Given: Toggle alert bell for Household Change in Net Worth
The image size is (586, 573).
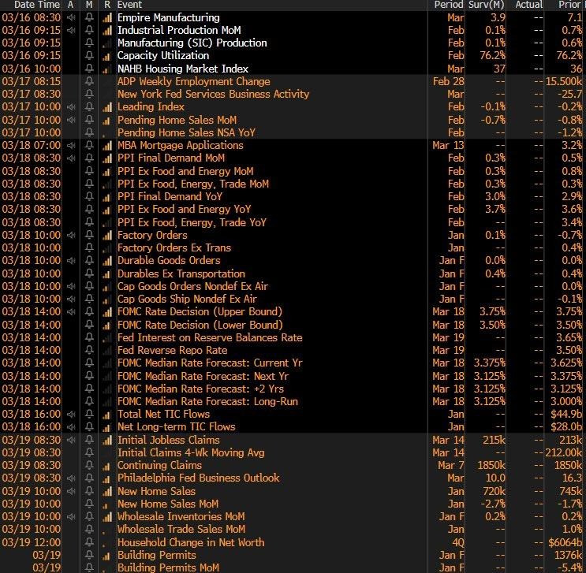Looking at the screenshot, I should coord(89,543).
